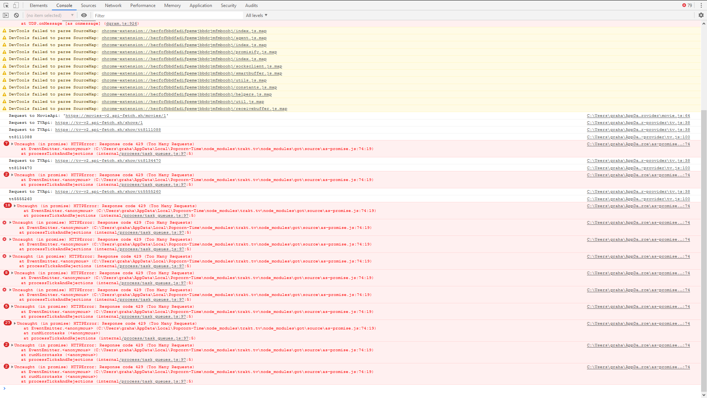Open the receivebuffer.js.map link

pyautogui.click(x=194, y=109)
